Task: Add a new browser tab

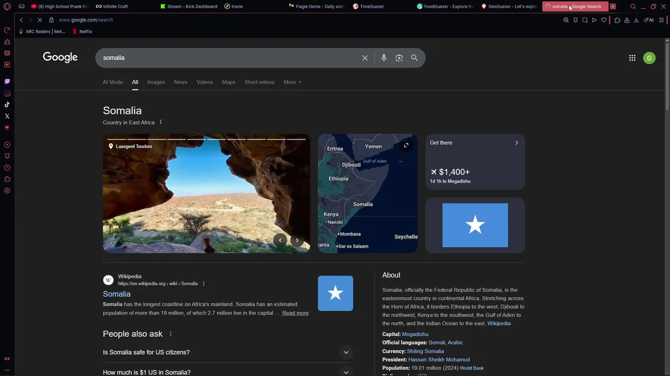Action: 613,6
